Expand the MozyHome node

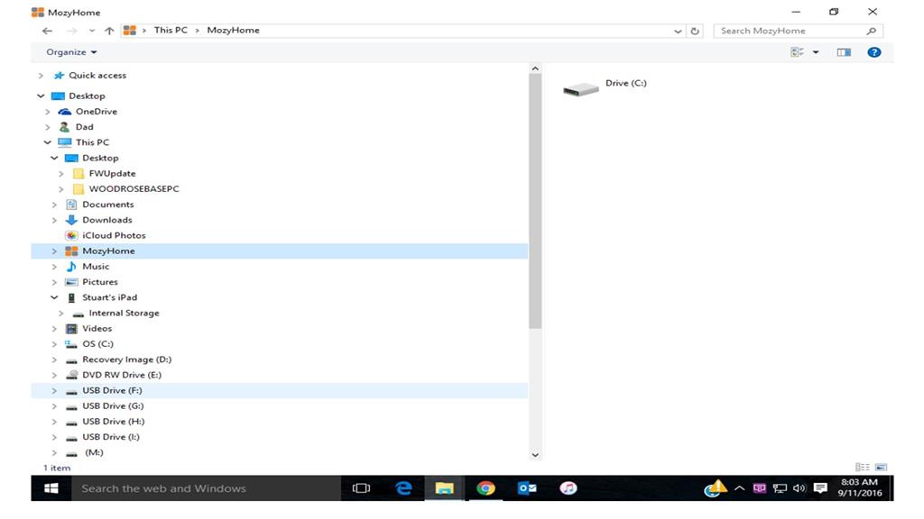54,250
